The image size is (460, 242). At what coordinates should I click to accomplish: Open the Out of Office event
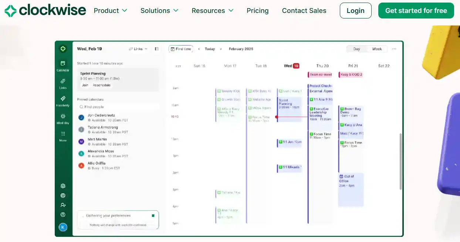pyautogui.click(x=351, y=190)
